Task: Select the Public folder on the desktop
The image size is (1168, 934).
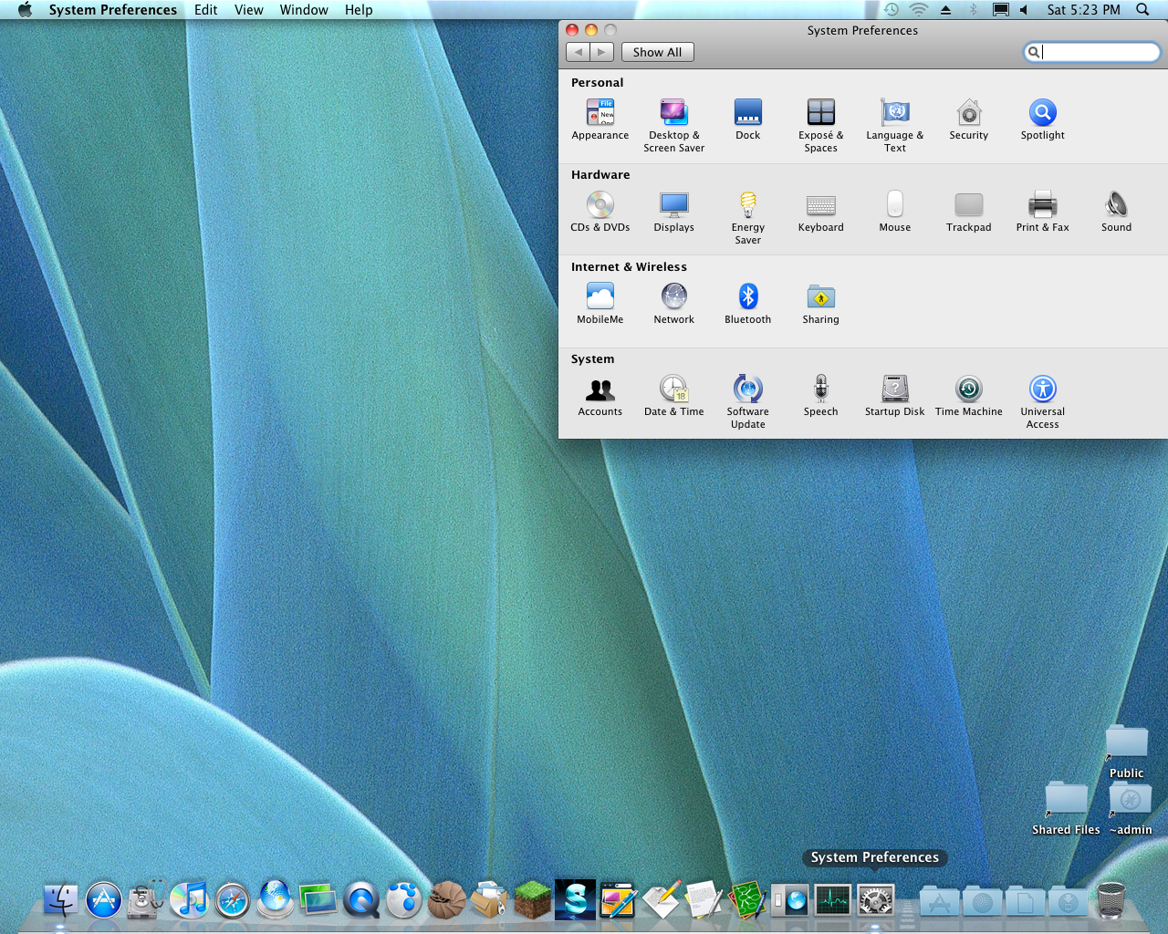Action: click(1126, 752)
